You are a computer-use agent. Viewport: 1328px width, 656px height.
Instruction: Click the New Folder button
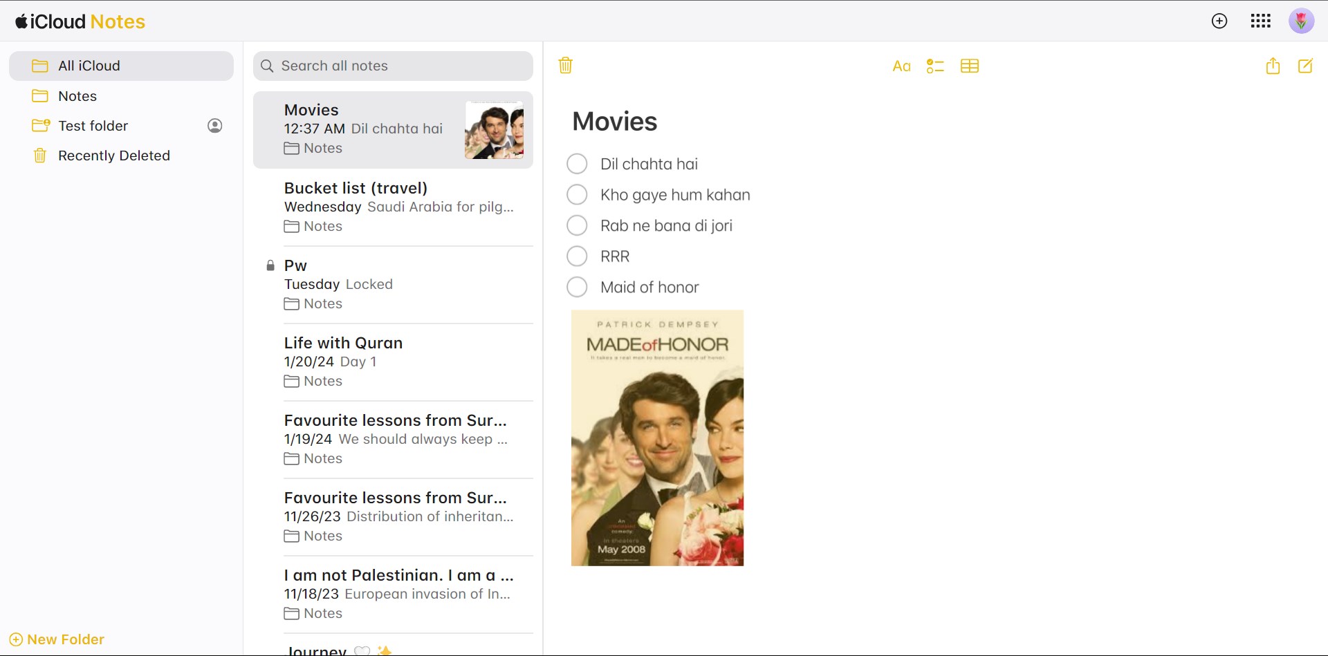(57, 639)
